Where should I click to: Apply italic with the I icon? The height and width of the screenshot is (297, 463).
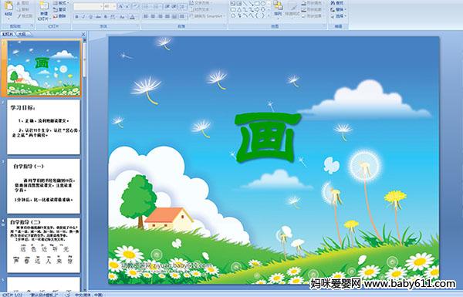[83, 17]
